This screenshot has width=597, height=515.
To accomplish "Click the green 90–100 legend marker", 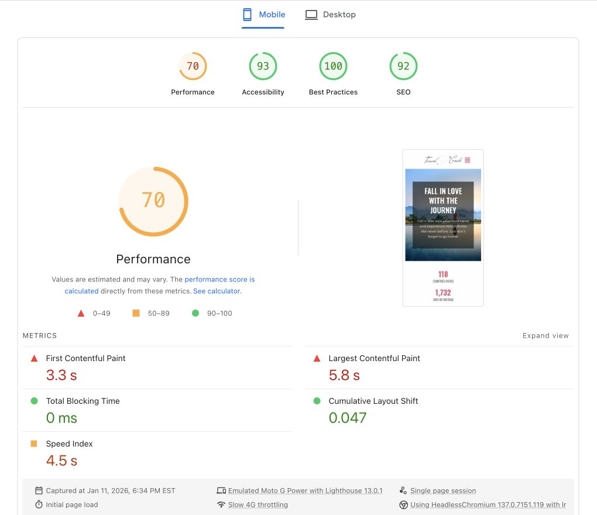I will coord(195,313).
